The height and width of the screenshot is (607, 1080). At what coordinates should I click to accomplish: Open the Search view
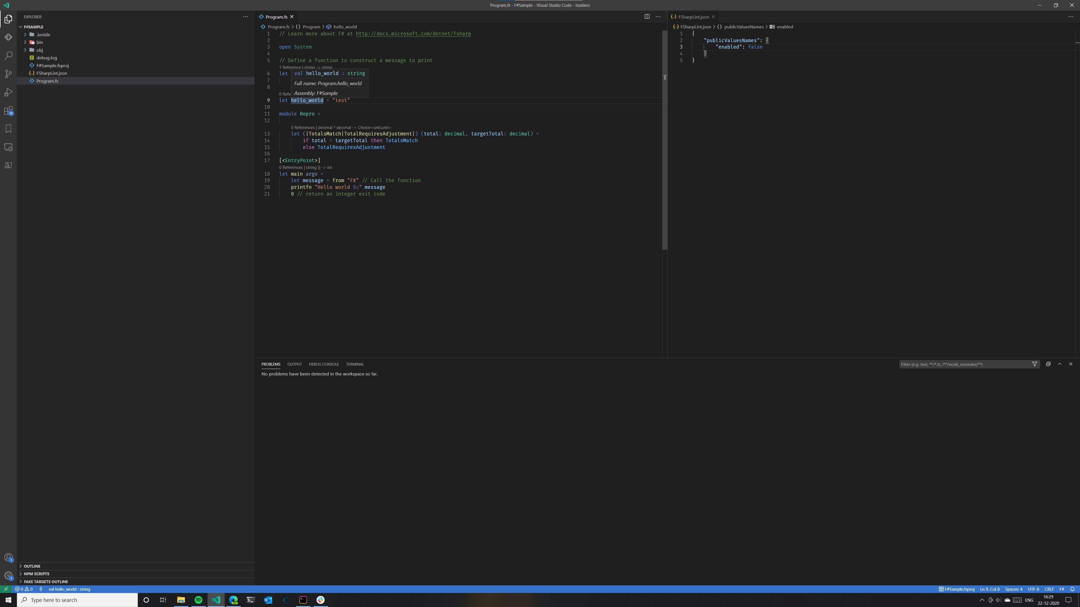8,56
